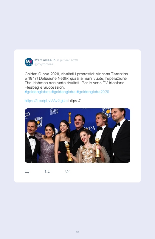The image size is (155, 239).
Task: Retweet the MYmovies.it post
Action: (47, 171)
